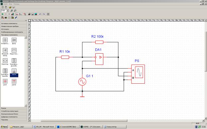Save the circuit with the floppy icon
Viewport: 207px width, 129px height.
14,7
